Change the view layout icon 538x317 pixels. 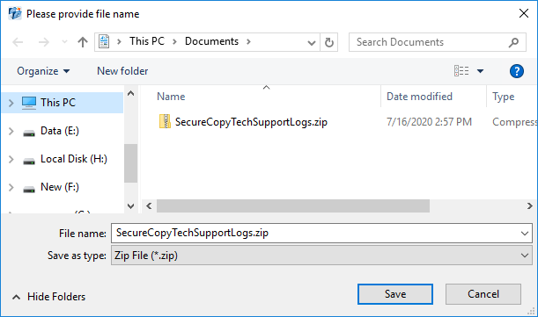461,71
